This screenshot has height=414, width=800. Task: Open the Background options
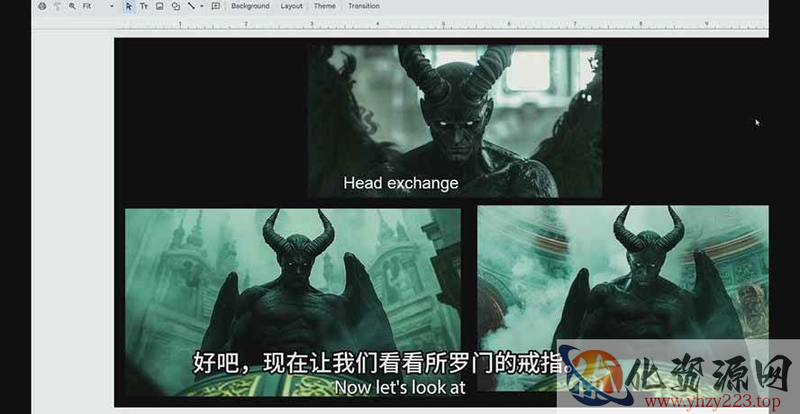tap(250, 6)
